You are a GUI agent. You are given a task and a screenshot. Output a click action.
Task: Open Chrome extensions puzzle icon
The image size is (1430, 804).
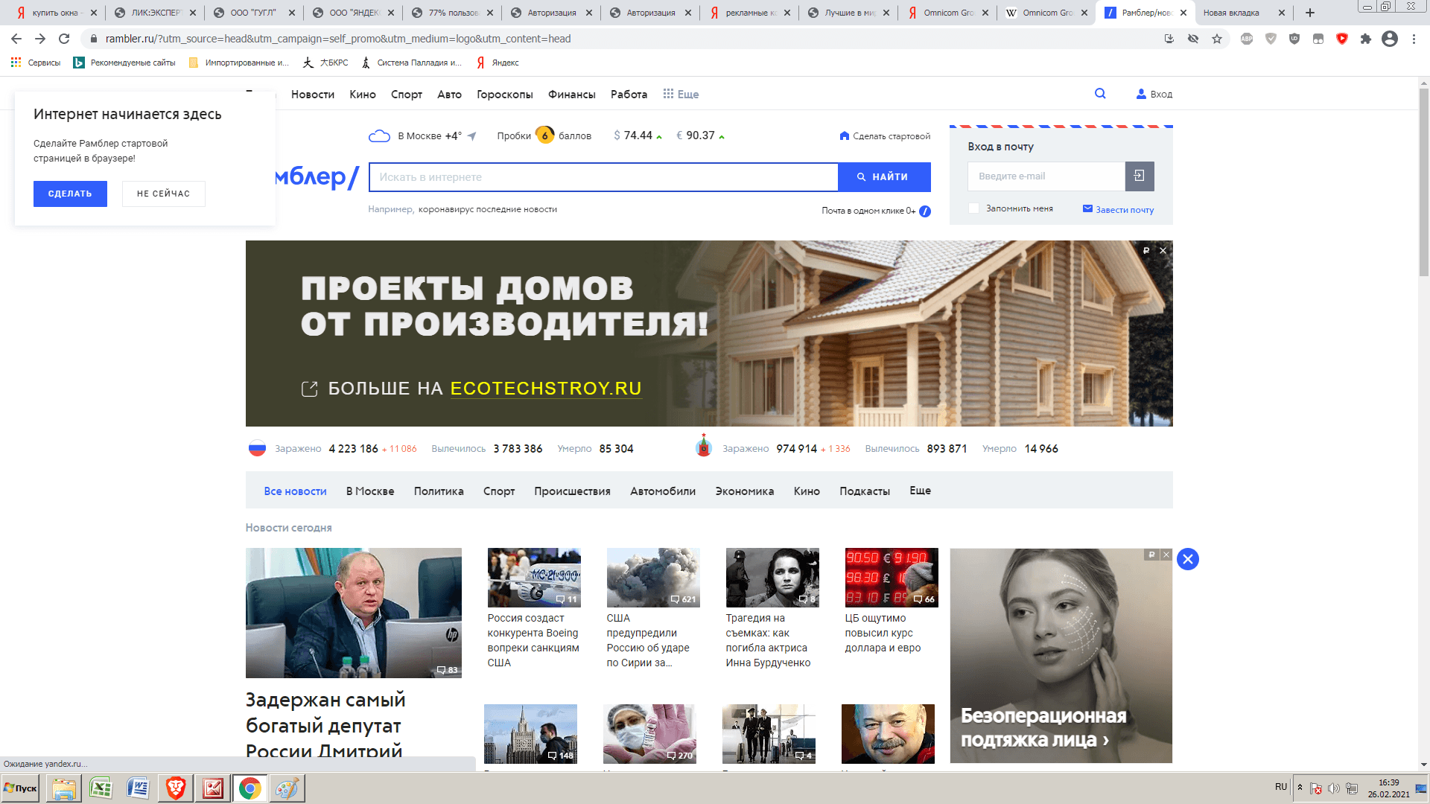tap(1365, 39)
